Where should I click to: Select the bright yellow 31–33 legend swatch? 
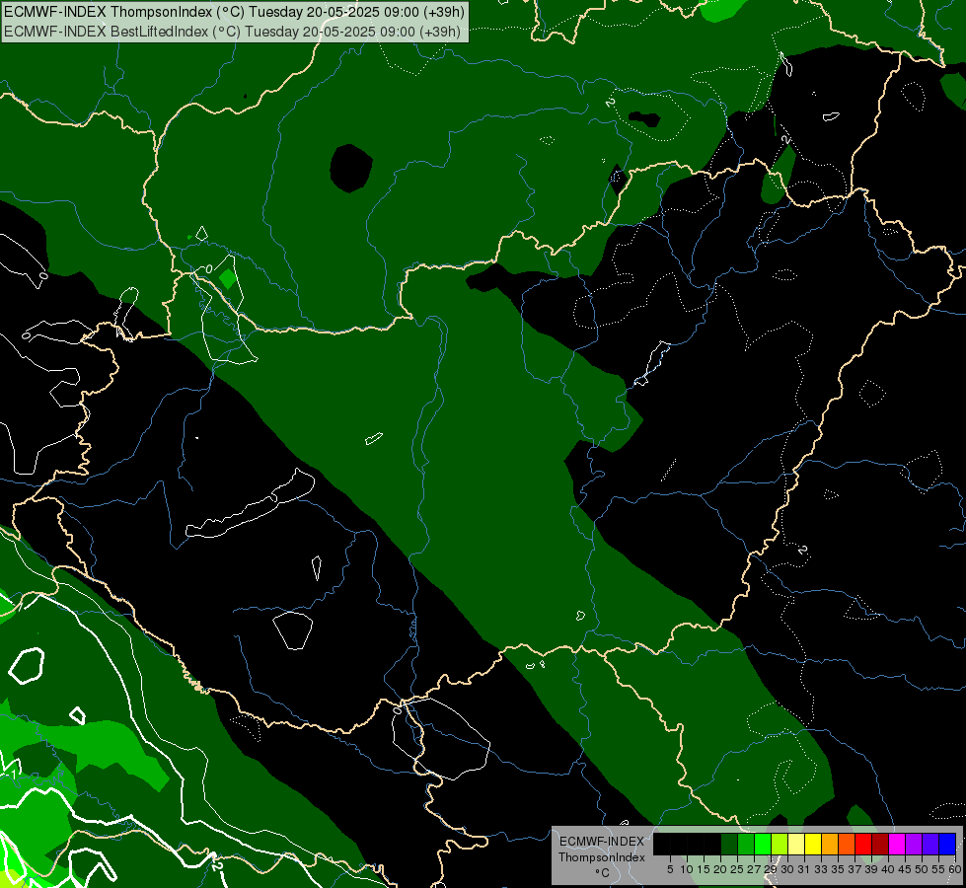click(813, 844)
